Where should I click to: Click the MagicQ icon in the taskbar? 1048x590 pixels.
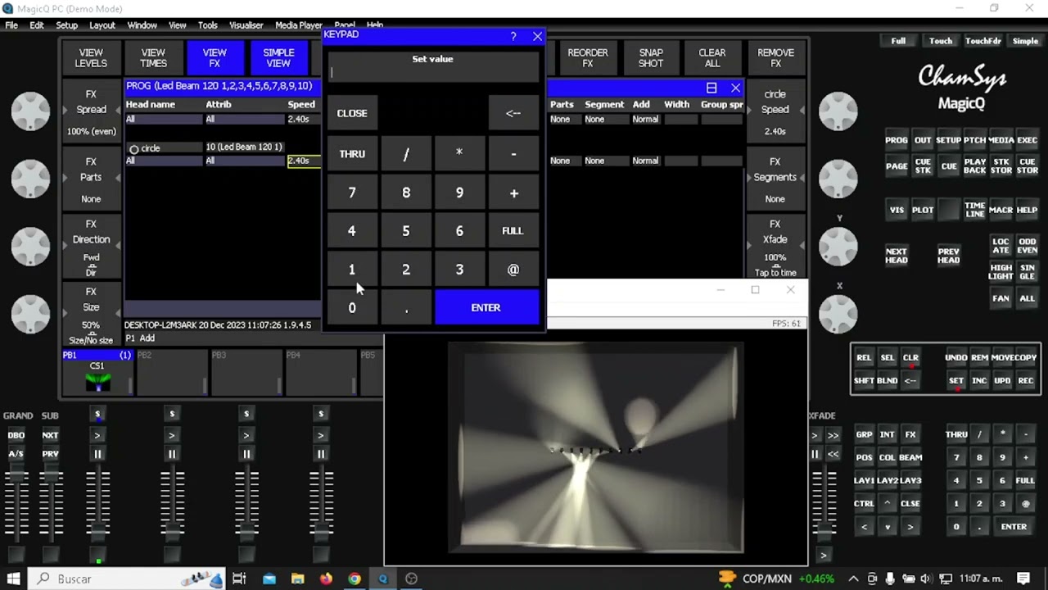tap(382, 579)
